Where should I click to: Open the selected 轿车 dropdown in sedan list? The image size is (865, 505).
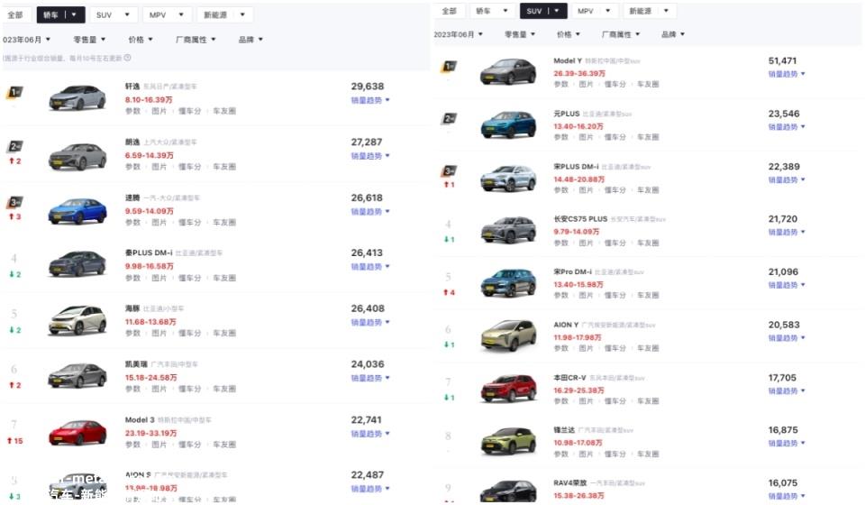[x=60, y=15]
